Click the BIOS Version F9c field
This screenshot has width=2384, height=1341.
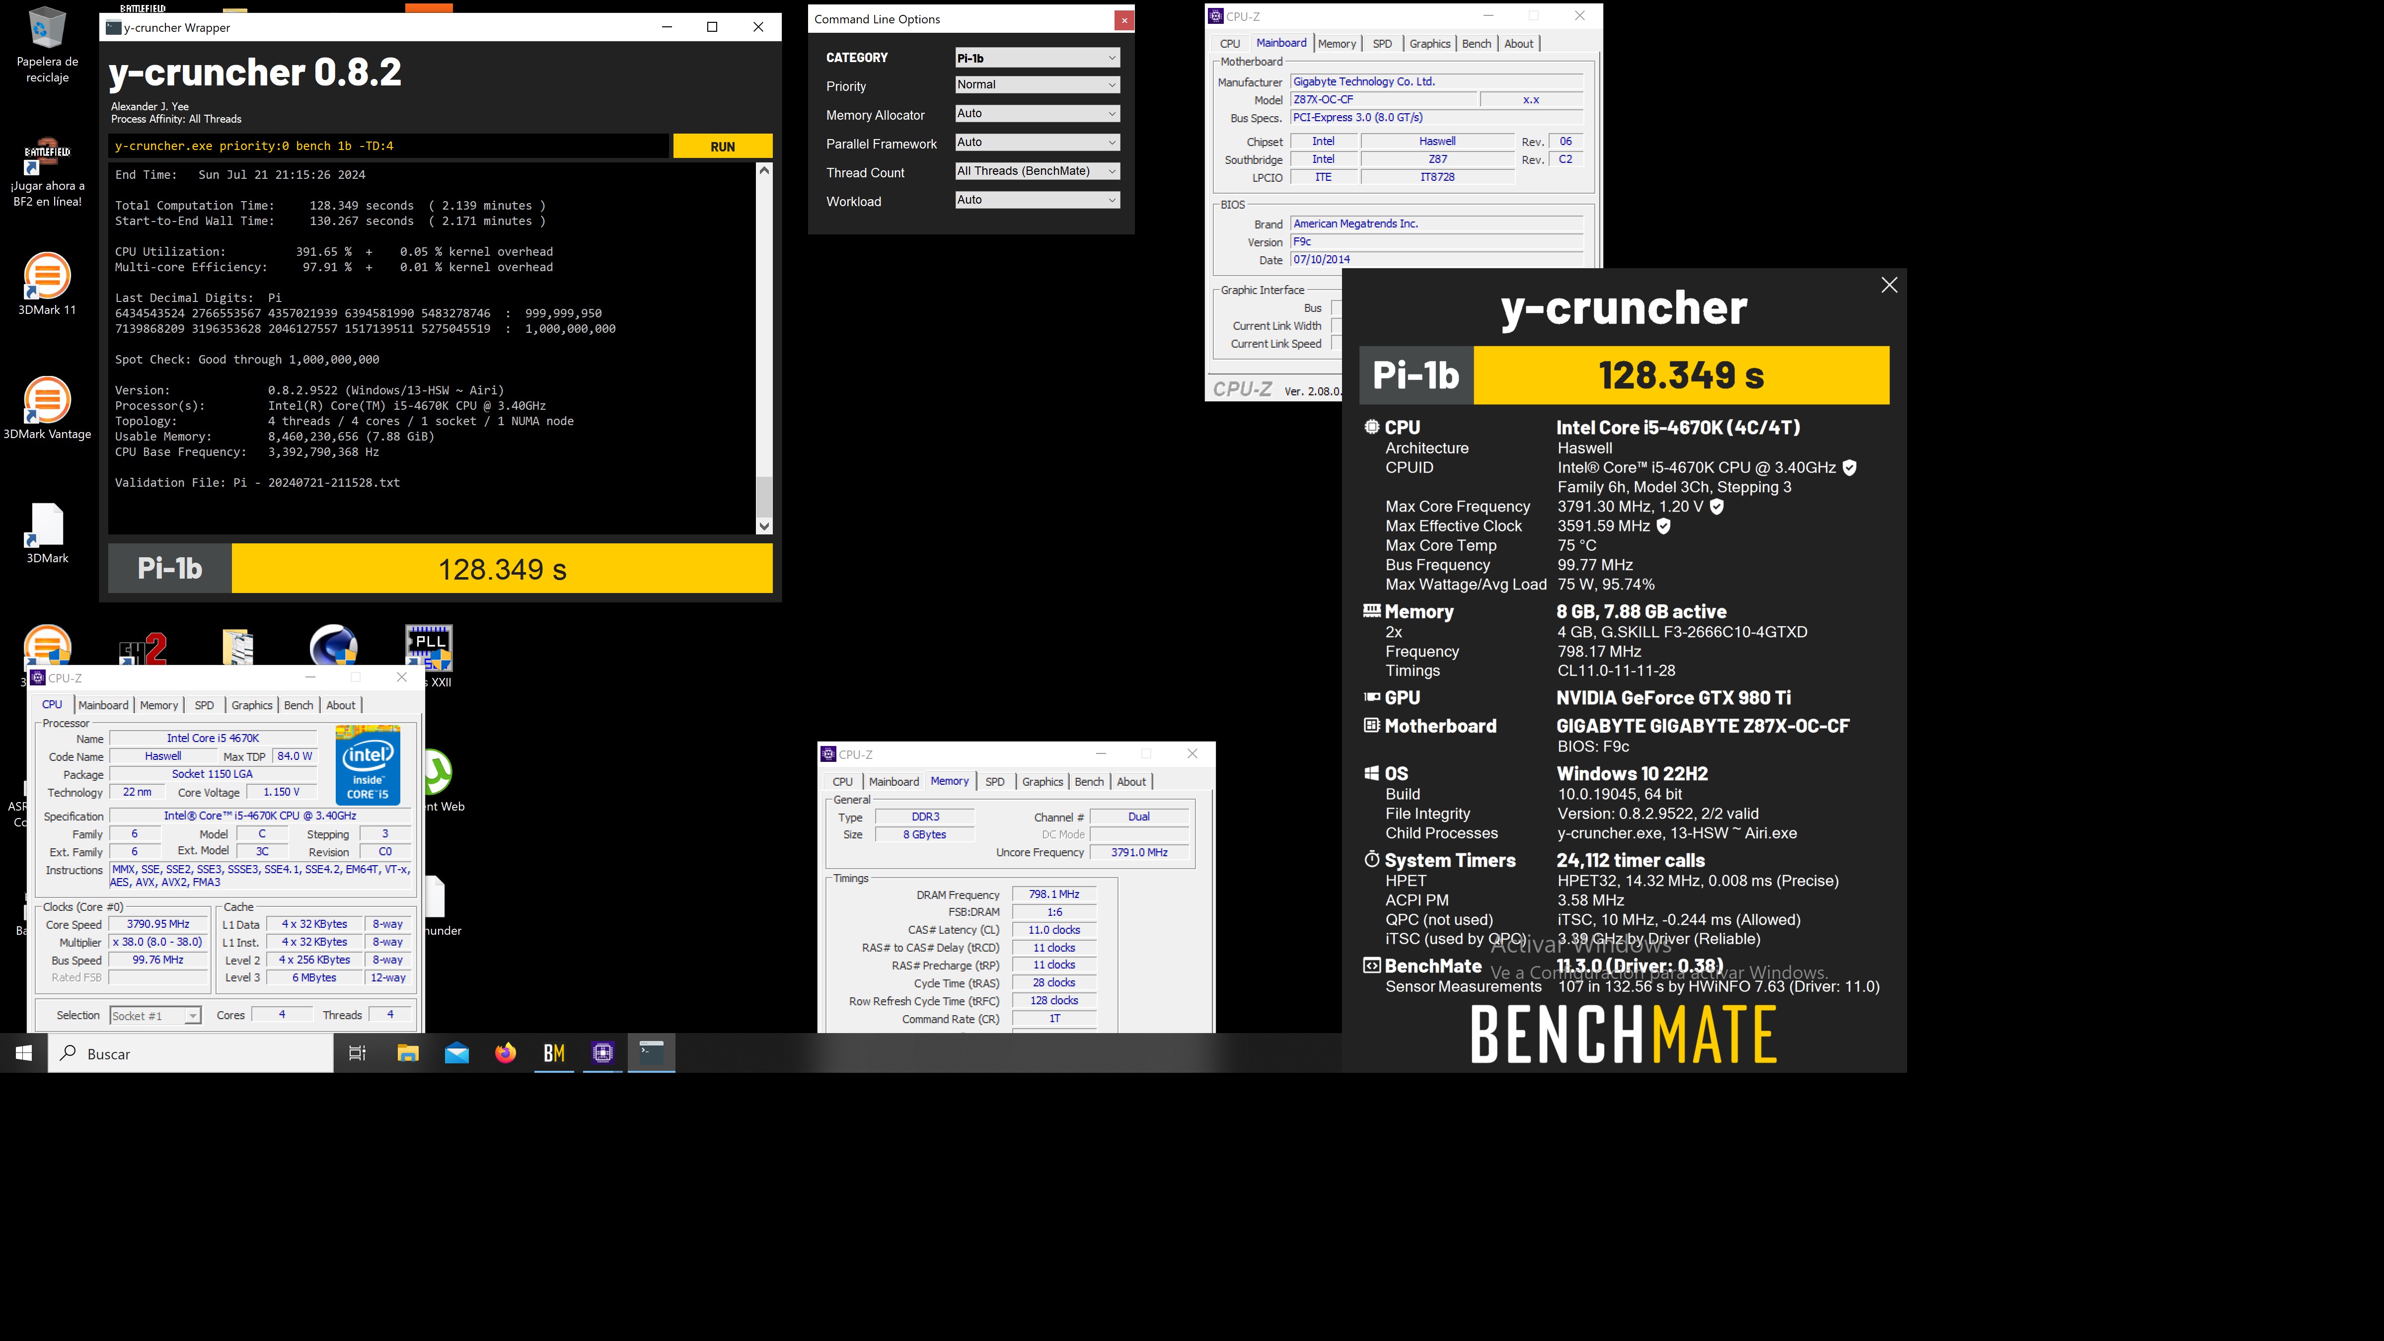(x=1437, y=241)
